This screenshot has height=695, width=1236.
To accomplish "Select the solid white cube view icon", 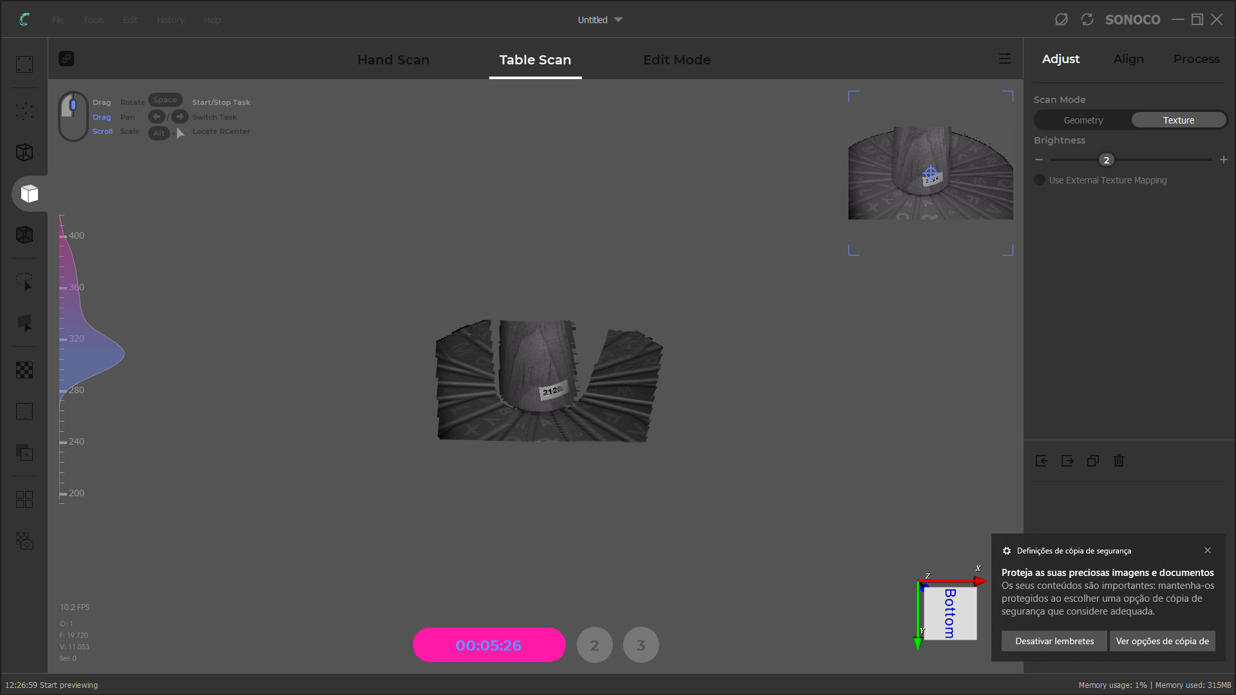I will point(29,194).
